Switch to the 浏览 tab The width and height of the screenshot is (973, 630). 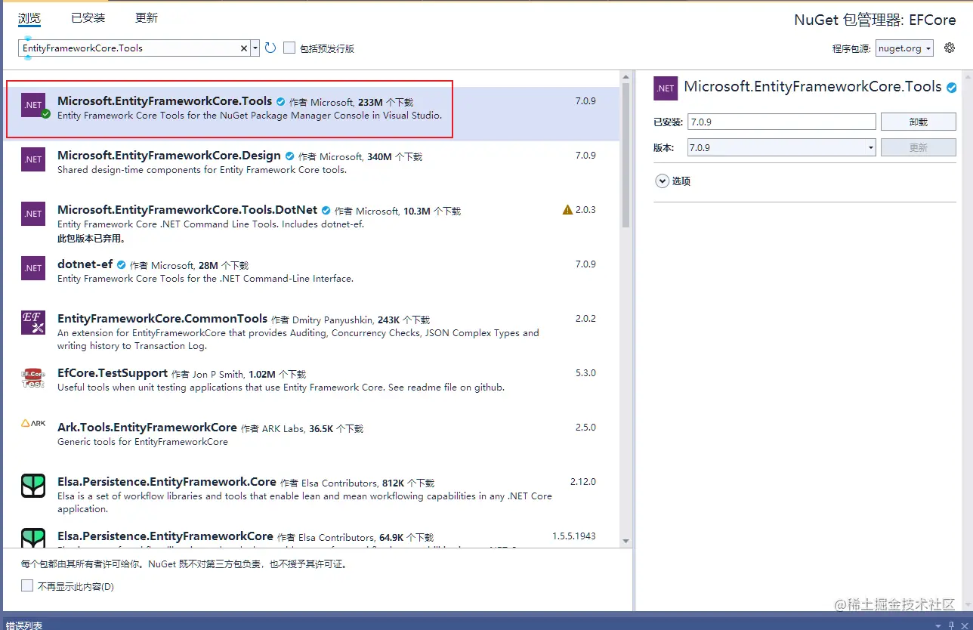(29, 17)
